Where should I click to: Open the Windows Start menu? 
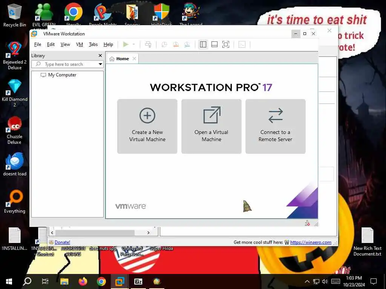(9, 281)
